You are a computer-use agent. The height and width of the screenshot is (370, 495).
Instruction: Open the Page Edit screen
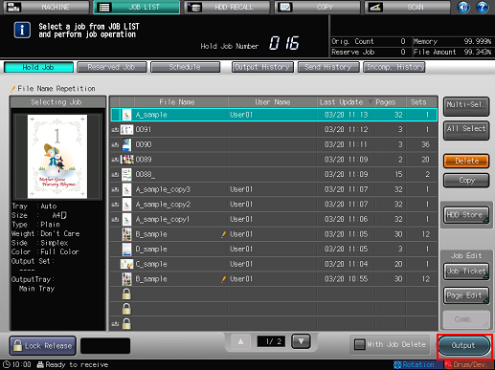[466, 295]
